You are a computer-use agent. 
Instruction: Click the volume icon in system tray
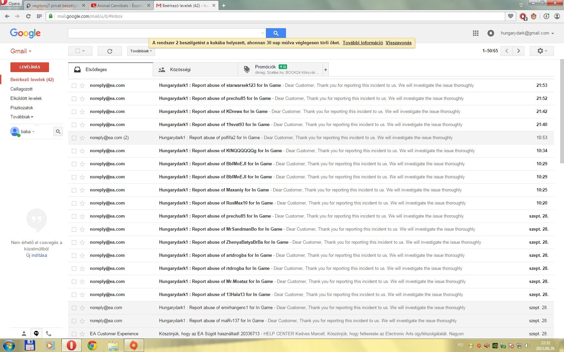tap(527, 346)
